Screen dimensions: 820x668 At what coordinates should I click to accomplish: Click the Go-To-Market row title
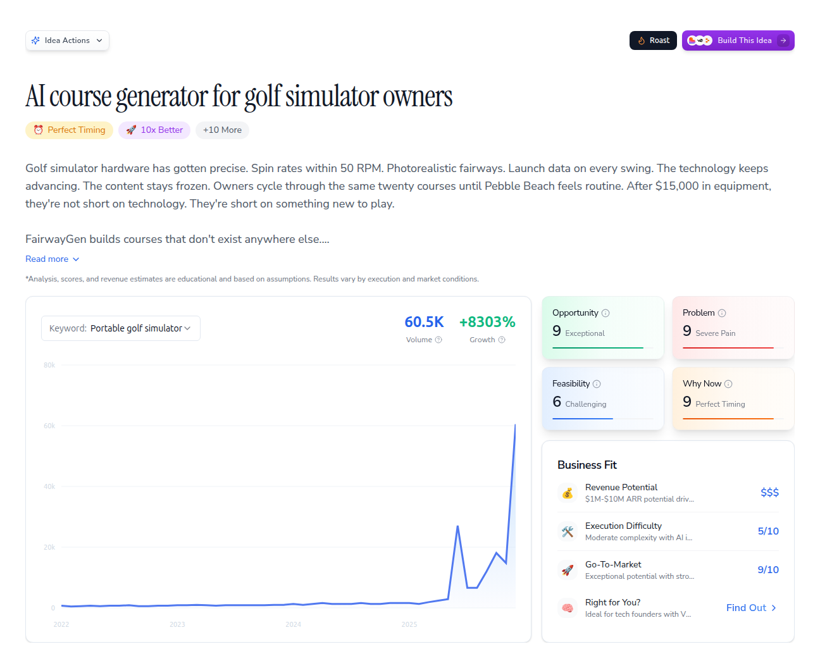(613, 564)
